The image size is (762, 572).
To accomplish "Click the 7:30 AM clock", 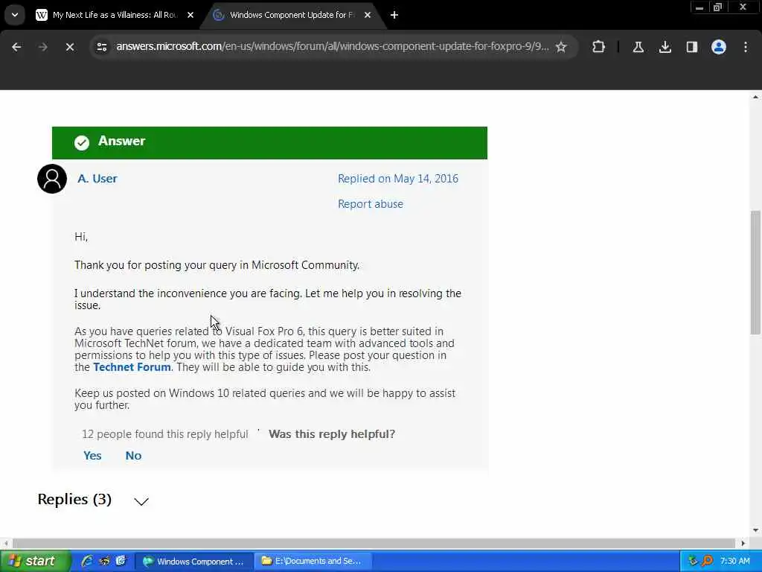I will (734, 562).
